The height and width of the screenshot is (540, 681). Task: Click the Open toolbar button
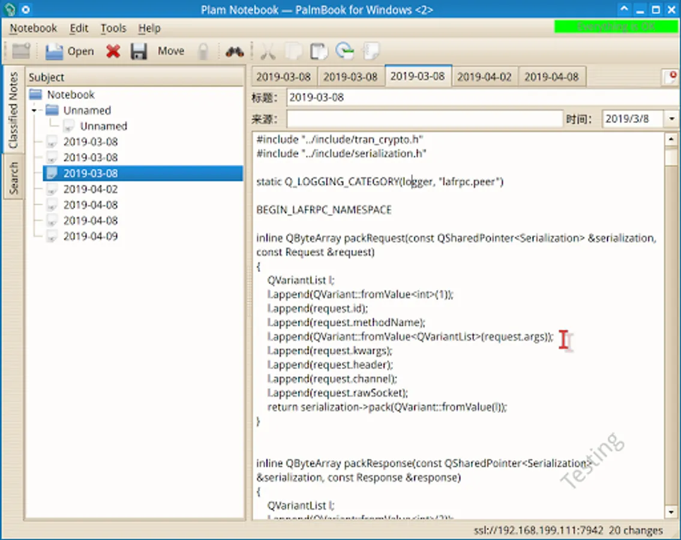[x=70, y=51]
